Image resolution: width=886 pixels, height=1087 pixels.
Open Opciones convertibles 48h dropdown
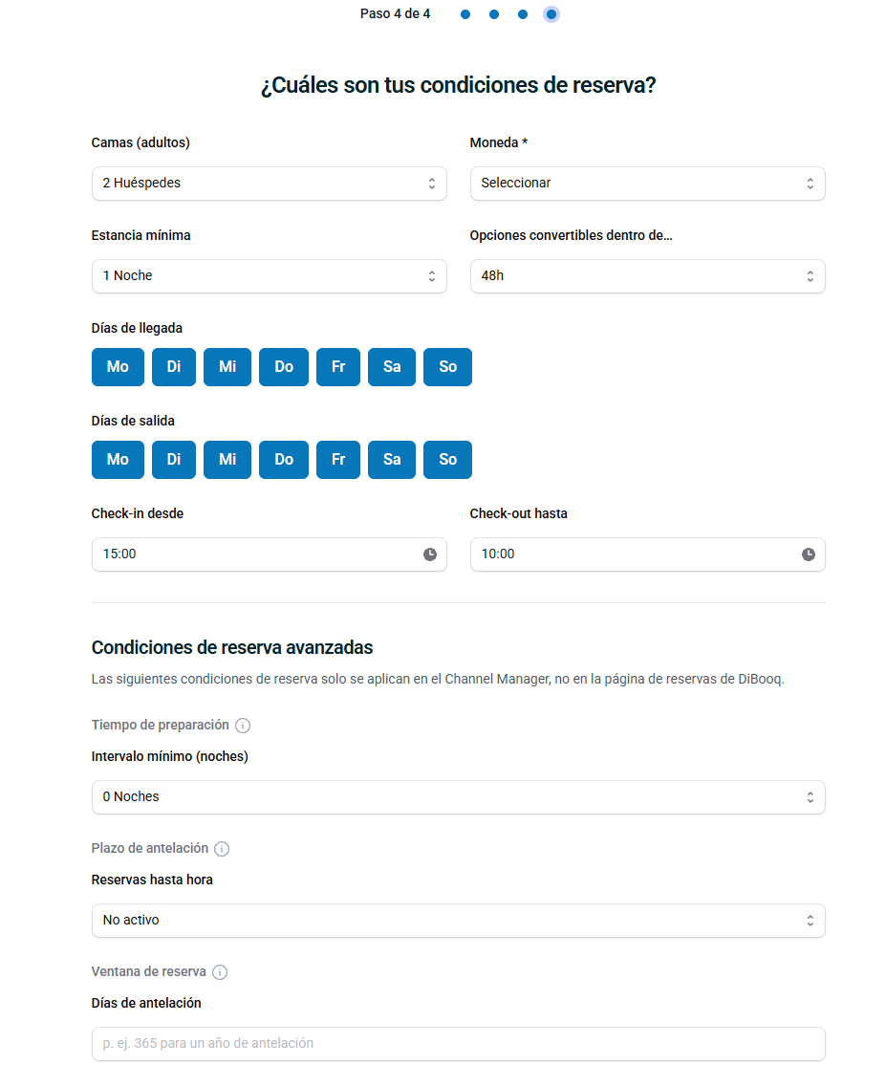point(647,276)
